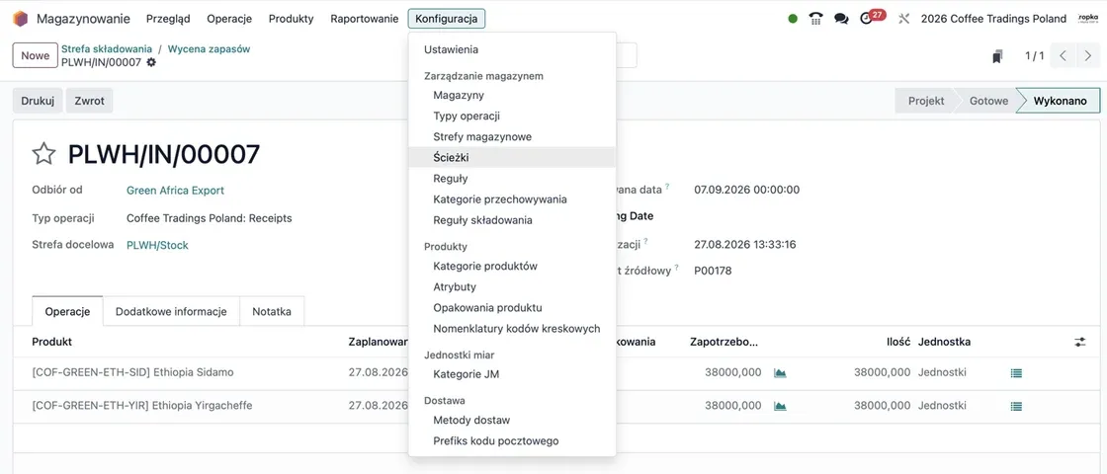1107x474 pixels.
Task: Select Kategorie przechowywania menu entry
Action: coord(513,198)
